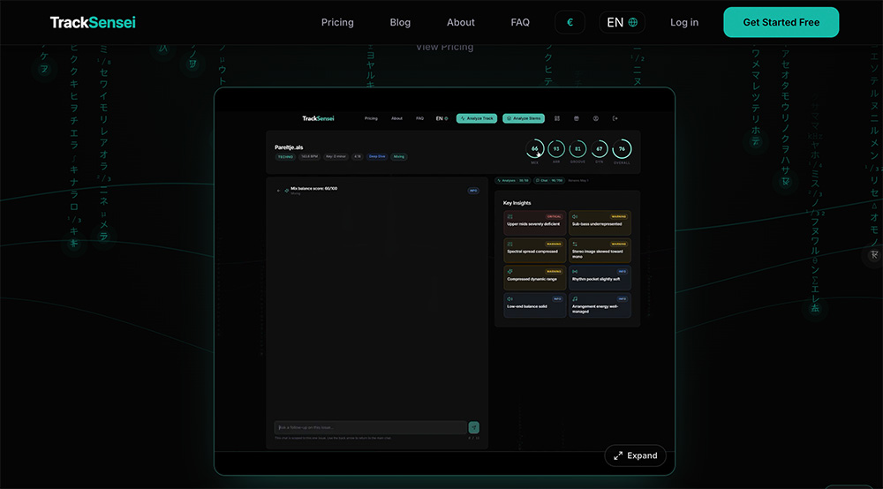Viewport: 883px width, 489px height.
Task: Click the Expand button on the demo preview
Action: pos(635,455)
